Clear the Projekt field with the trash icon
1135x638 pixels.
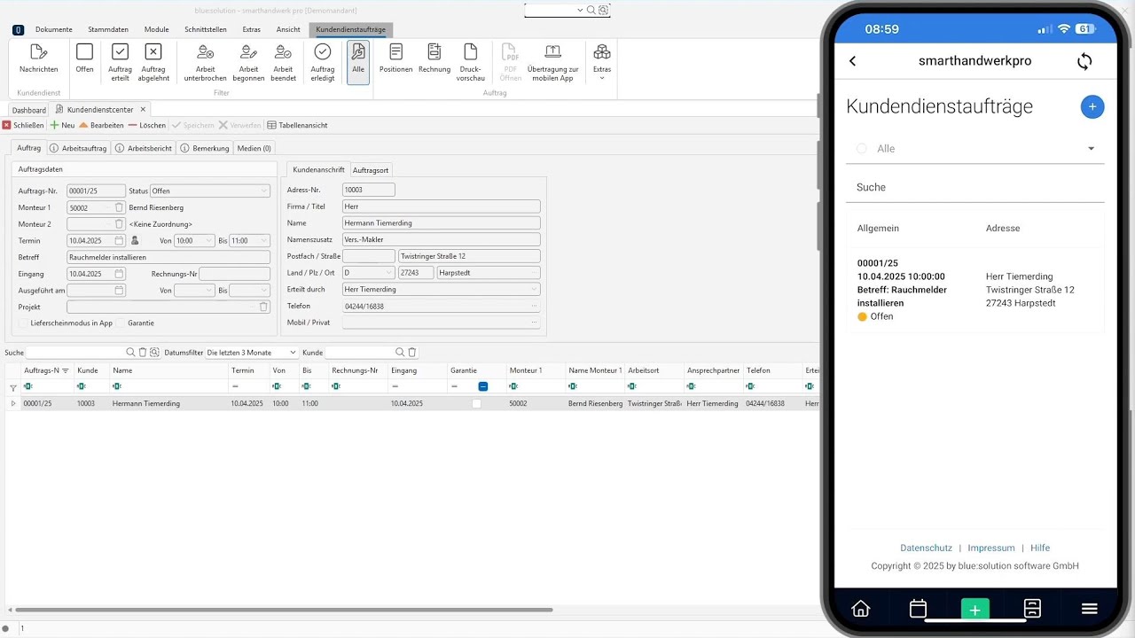(x=263, y=307)
